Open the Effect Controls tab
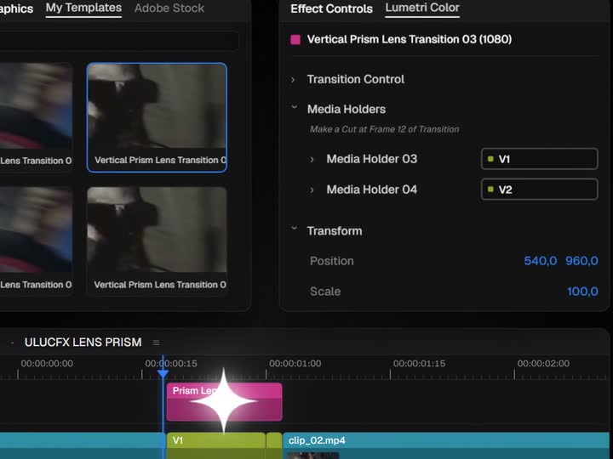 click(331, 8)
